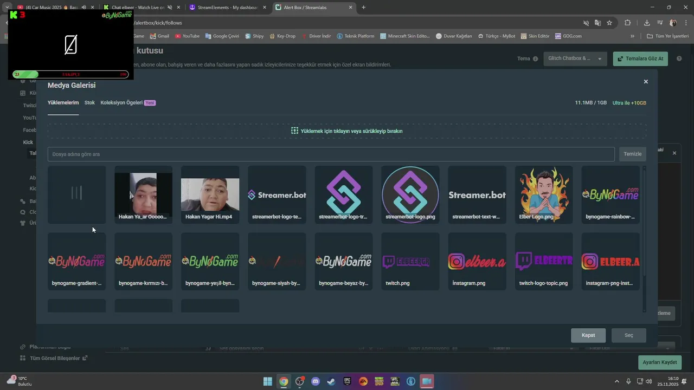Image resolution: width=694 pixels, height=390 pixels.
Task: Select the Elber Logo.png image
Action: pyautogui.click(x=543, y=195)
